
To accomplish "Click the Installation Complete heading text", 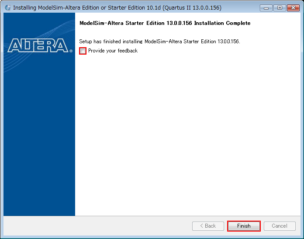I will [x=165, y=23].
